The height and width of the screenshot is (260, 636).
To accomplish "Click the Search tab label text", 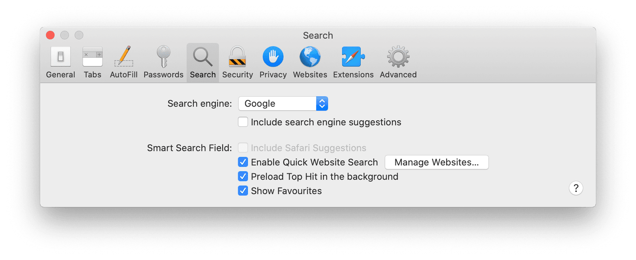I will click(x=203, y=75).
